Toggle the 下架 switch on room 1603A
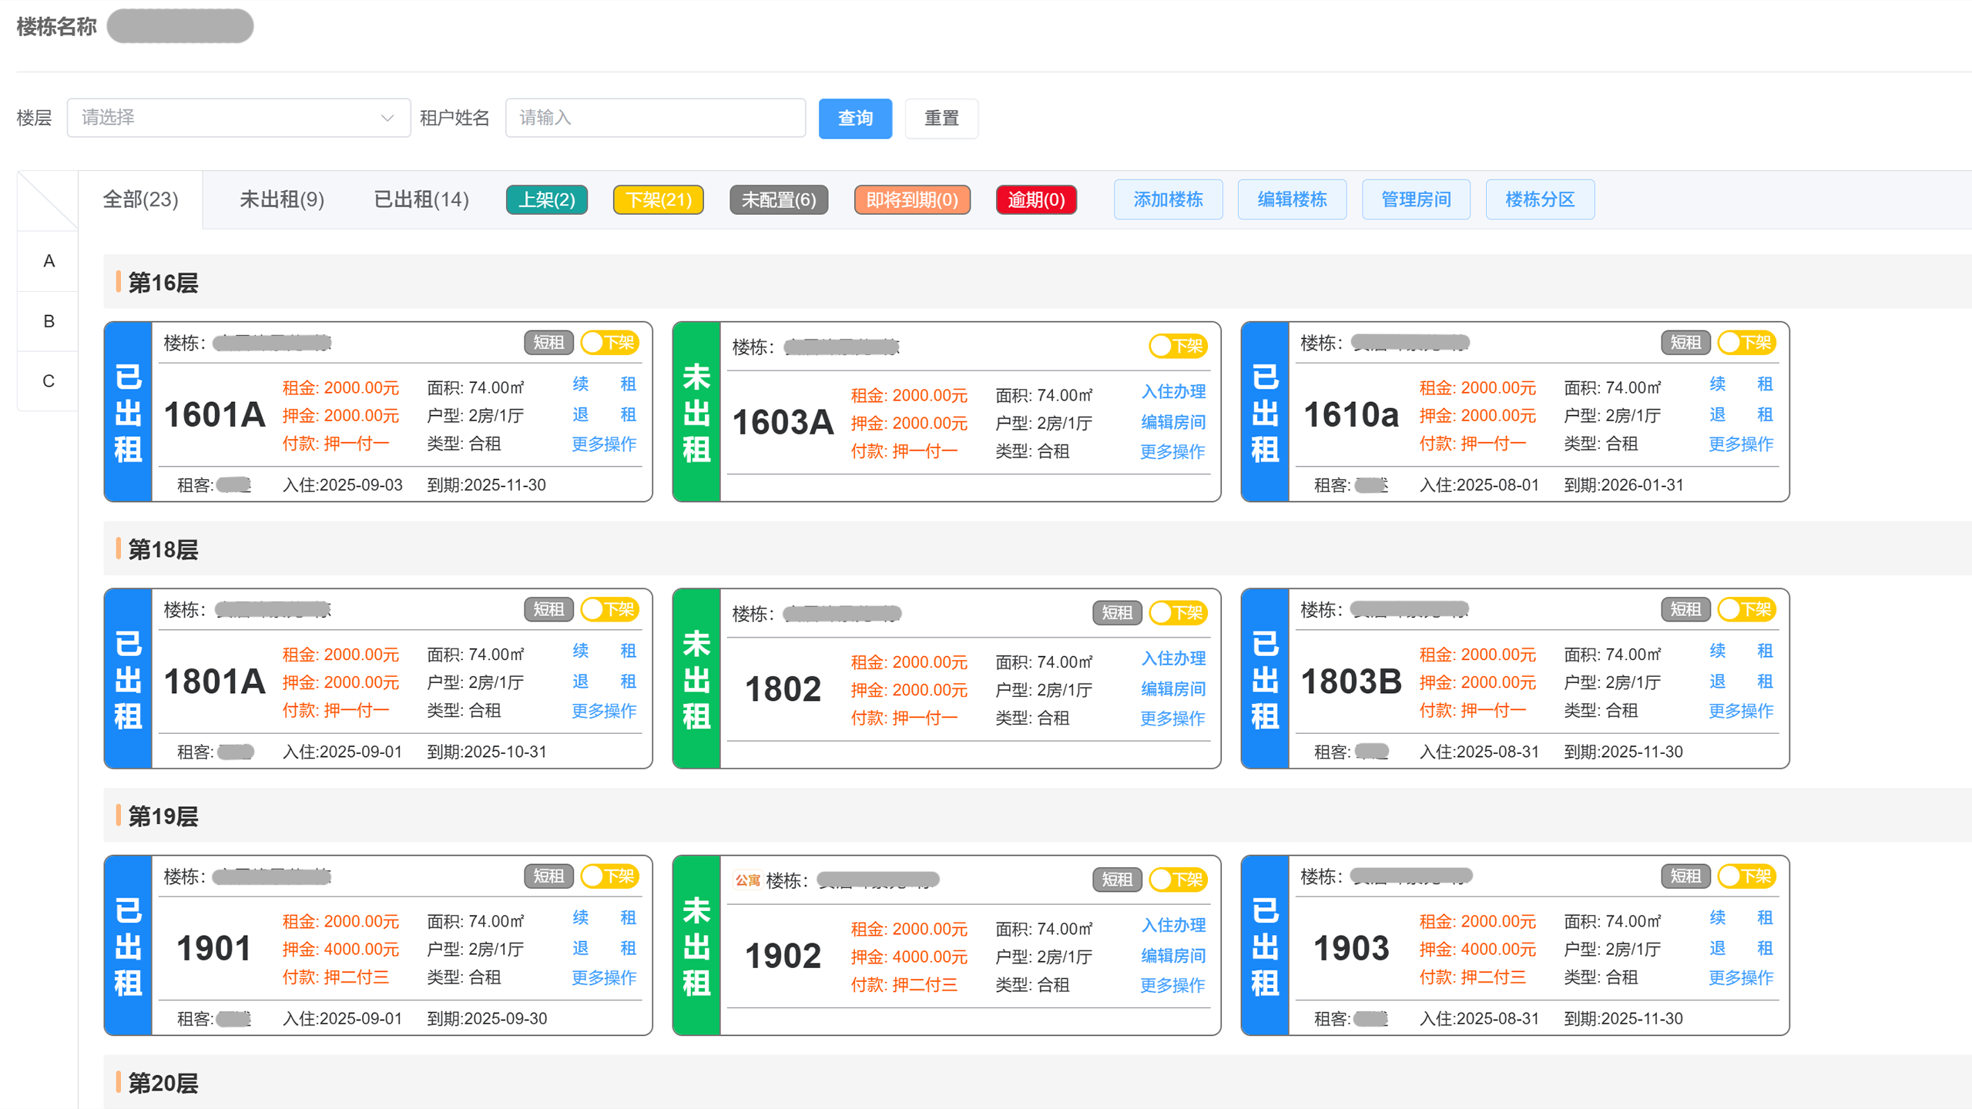1972x1109 pixels. [1178, 346]
